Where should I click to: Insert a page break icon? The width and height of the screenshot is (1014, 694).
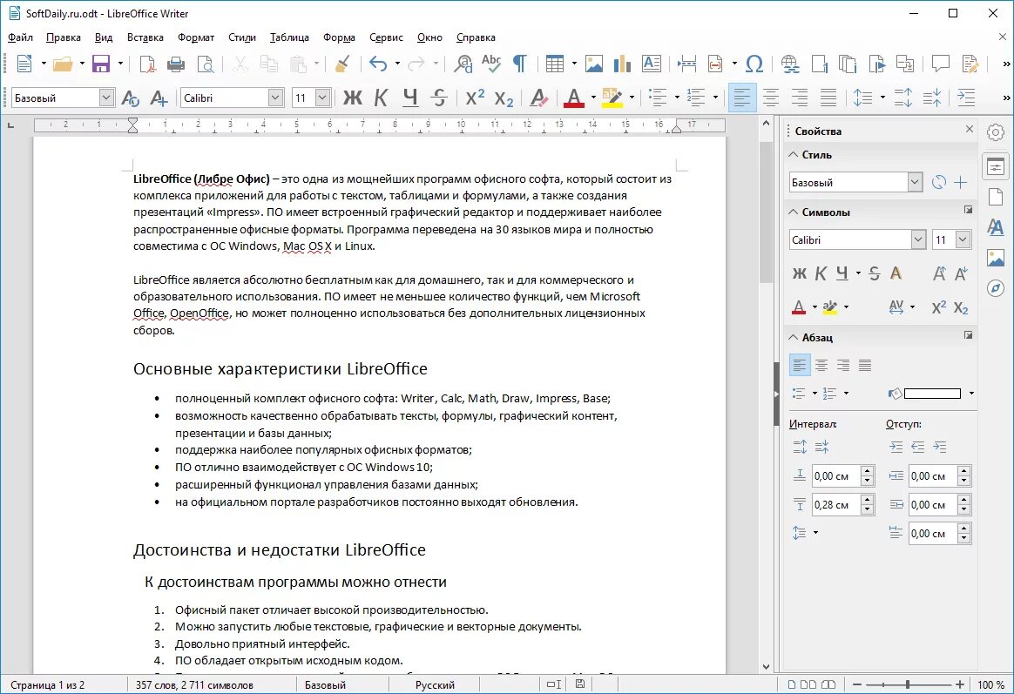pyautogui.click(x=686, y=64)
